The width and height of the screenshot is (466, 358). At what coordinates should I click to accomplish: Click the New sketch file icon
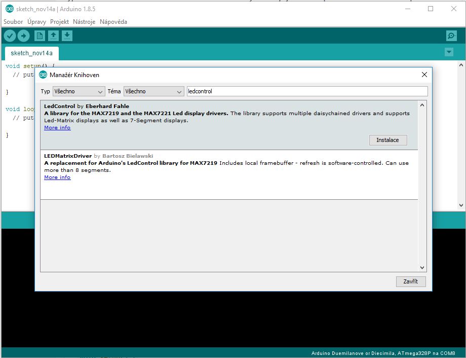tap(40, 35)
